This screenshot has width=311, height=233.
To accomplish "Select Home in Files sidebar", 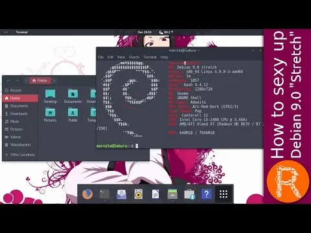I will pos(21,98).
